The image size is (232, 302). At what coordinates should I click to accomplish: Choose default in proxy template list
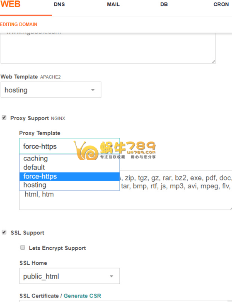[70, 167]
